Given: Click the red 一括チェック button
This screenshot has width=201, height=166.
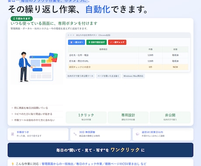Looking at the screenshot, I should click(x=117, y=42).
